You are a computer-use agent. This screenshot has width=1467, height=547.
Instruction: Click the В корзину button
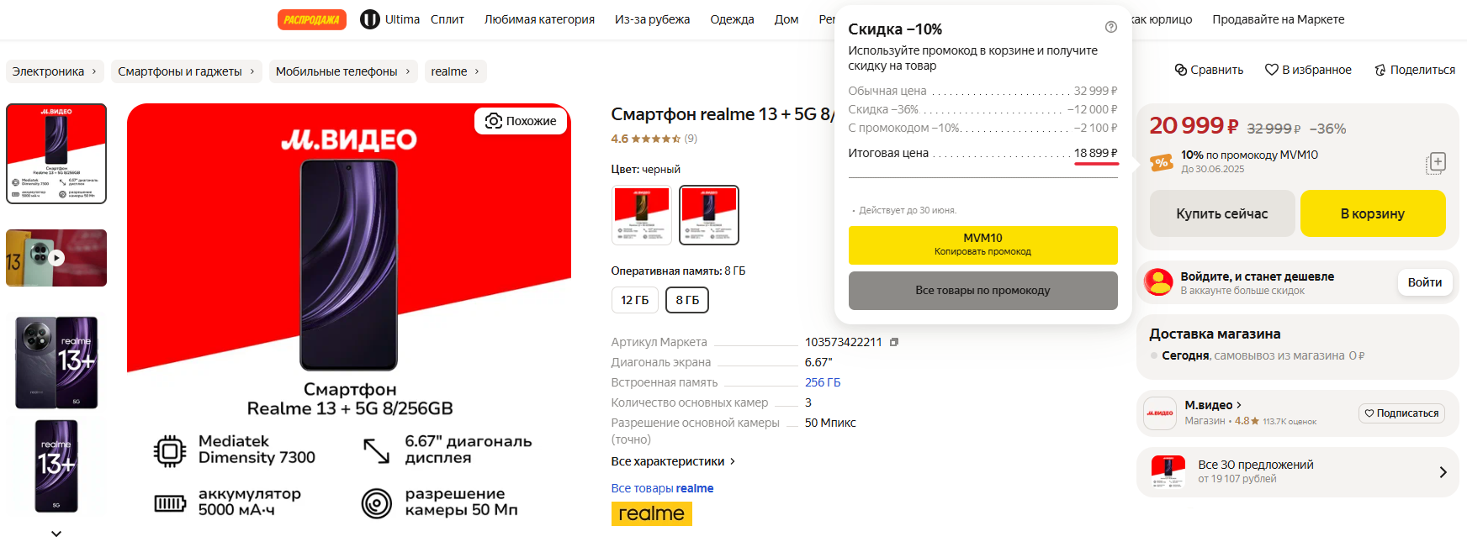coord(1373,213)
